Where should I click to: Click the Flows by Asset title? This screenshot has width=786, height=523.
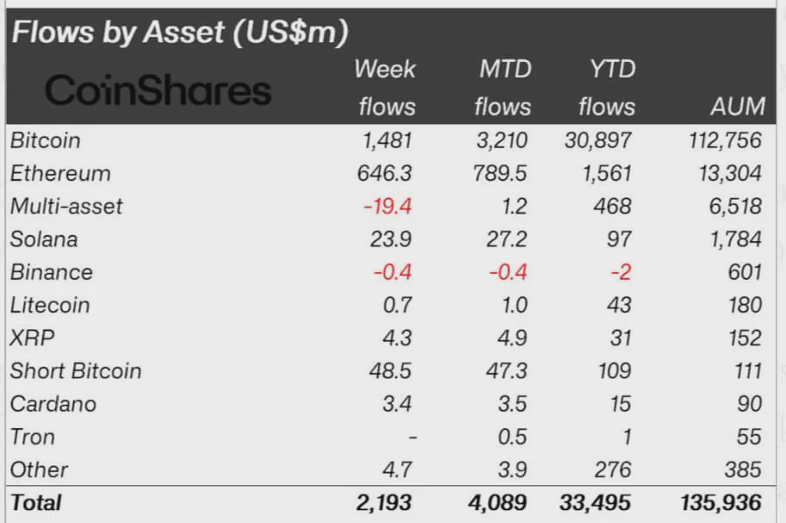(x=179, y=33)
